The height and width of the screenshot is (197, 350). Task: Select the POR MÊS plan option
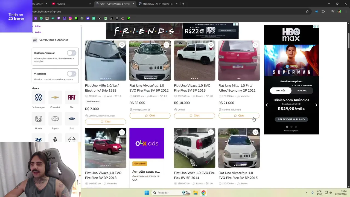point(280,91)
